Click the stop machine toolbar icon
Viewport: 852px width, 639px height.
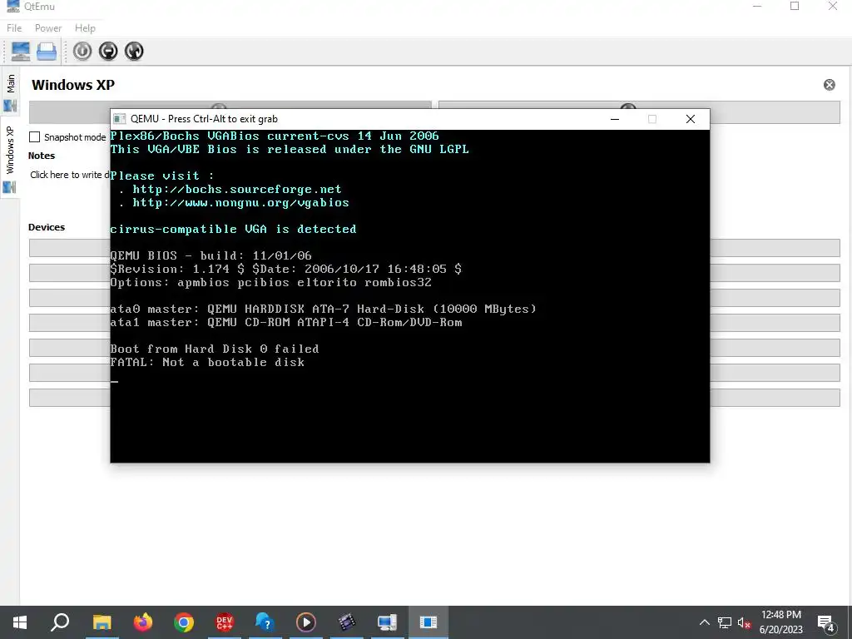(109, 51)
